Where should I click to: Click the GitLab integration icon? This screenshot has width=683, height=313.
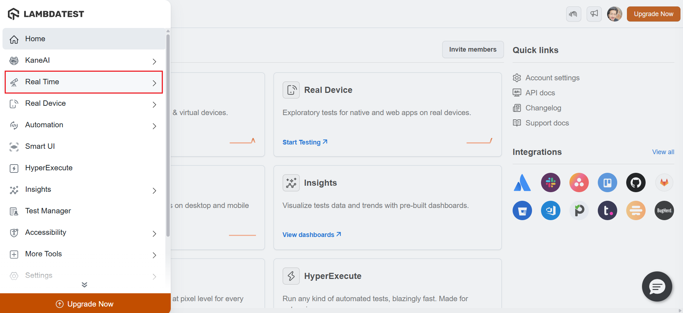[x=664, y=182]
